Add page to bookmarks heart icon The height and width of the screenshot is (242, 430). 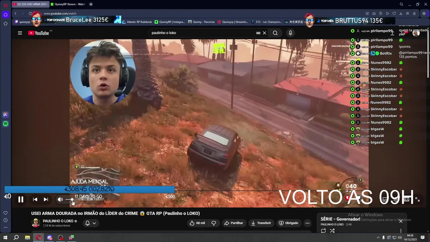[394, 13]
